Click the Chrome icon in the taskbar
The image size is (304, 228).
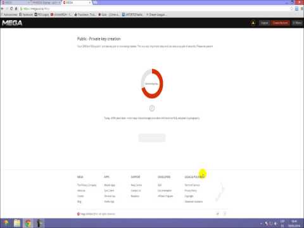(28, 223)
